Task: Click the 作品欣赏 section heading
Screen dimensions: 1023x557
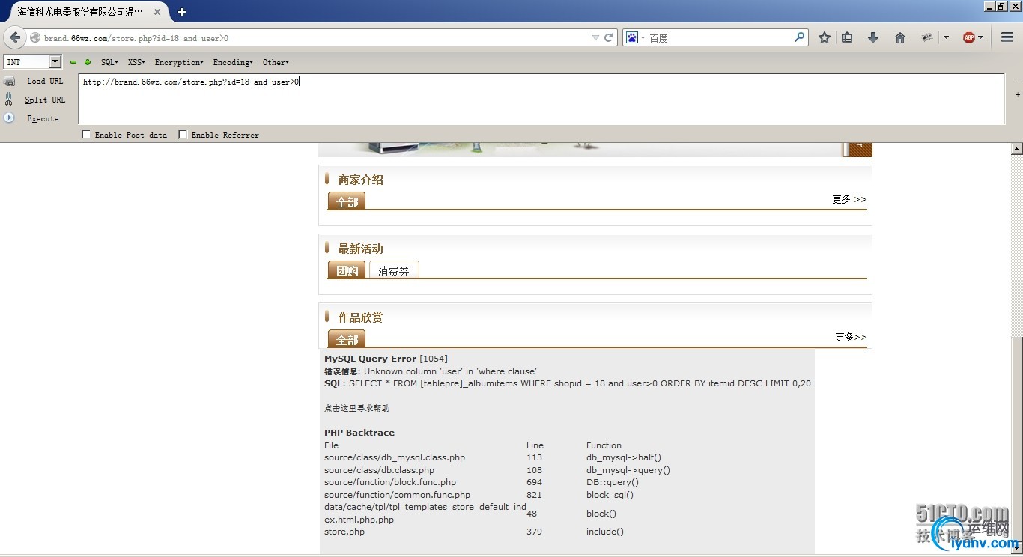Action: click(x=361, y=317)
